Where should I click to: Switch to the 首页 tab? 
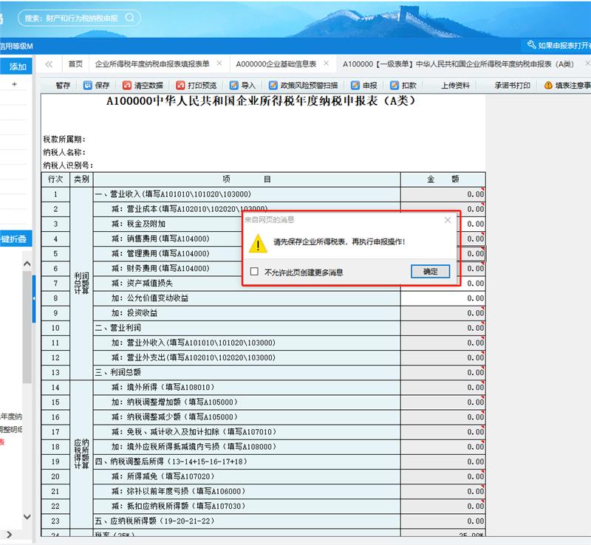pos(75,64)
